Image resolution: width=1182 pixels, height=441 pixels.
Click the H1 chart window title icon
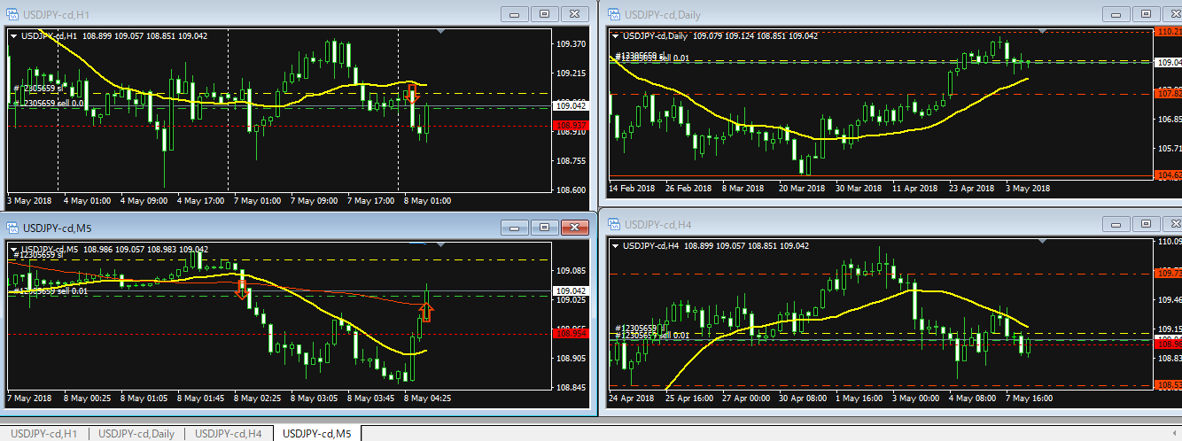(x=12, y=14)
